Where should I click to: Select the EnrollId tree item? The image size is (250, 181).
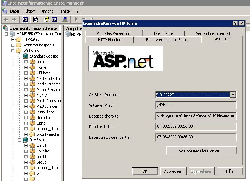pos(43,151)
